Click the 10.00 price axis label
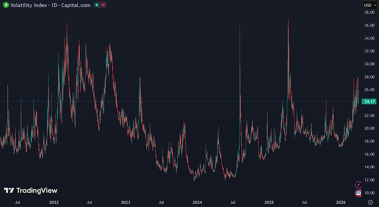The image size is (379, 207). (369, 193)
